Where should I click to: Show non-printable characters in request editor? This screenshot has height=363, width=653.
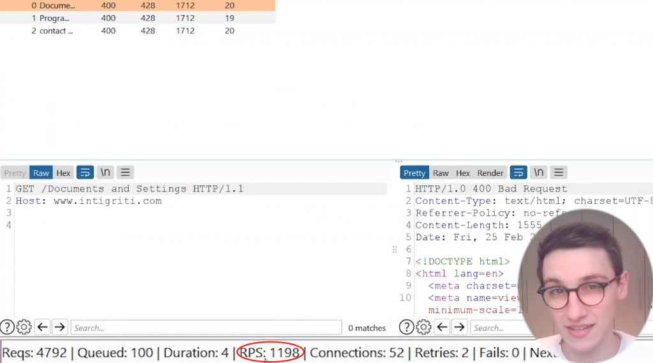click(x=105, y=172)
